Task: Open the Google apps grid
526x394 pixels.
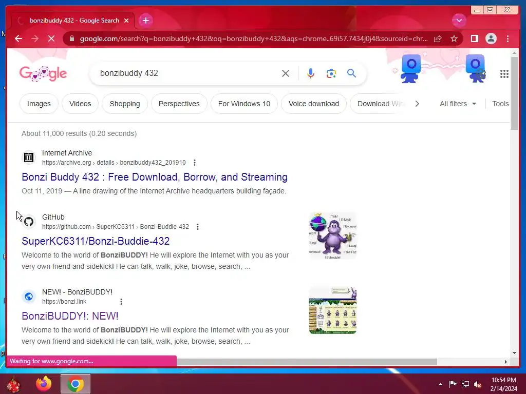Action: point(504,74)
